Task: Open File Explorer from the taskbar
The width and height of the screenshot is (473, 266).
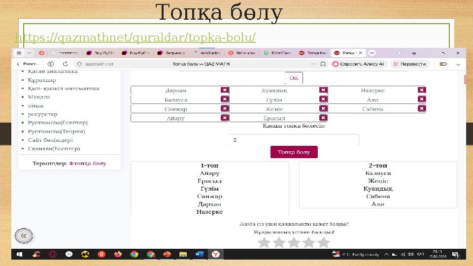Action: point(183,254)
